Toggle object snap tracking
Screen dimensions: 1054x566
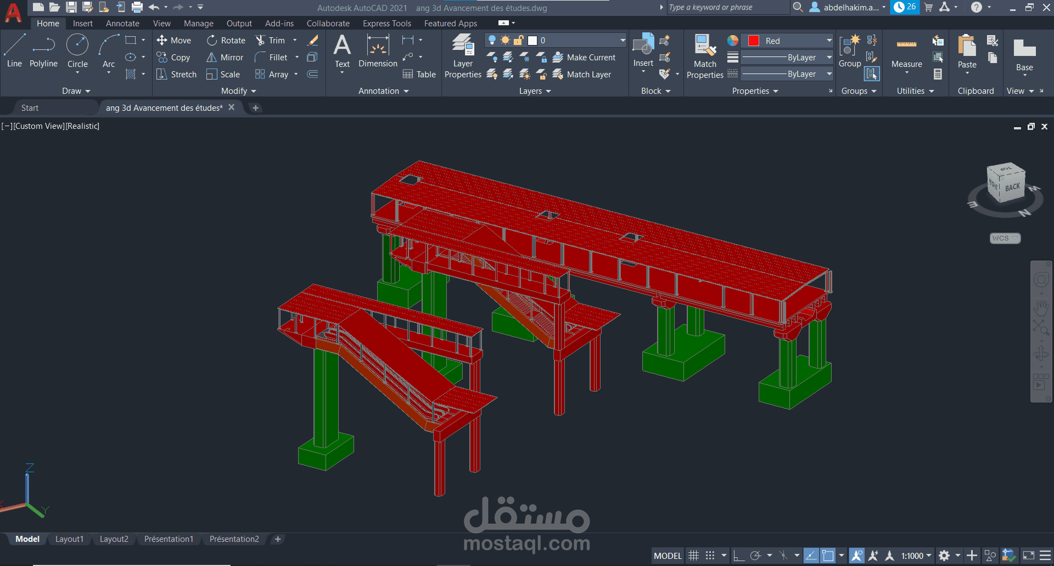811,556
